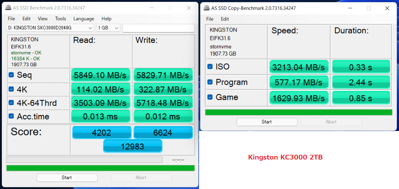Click Abort in the Copy-Benchmark window
This screenshot has height=189, width=399.
pos(331,122)
